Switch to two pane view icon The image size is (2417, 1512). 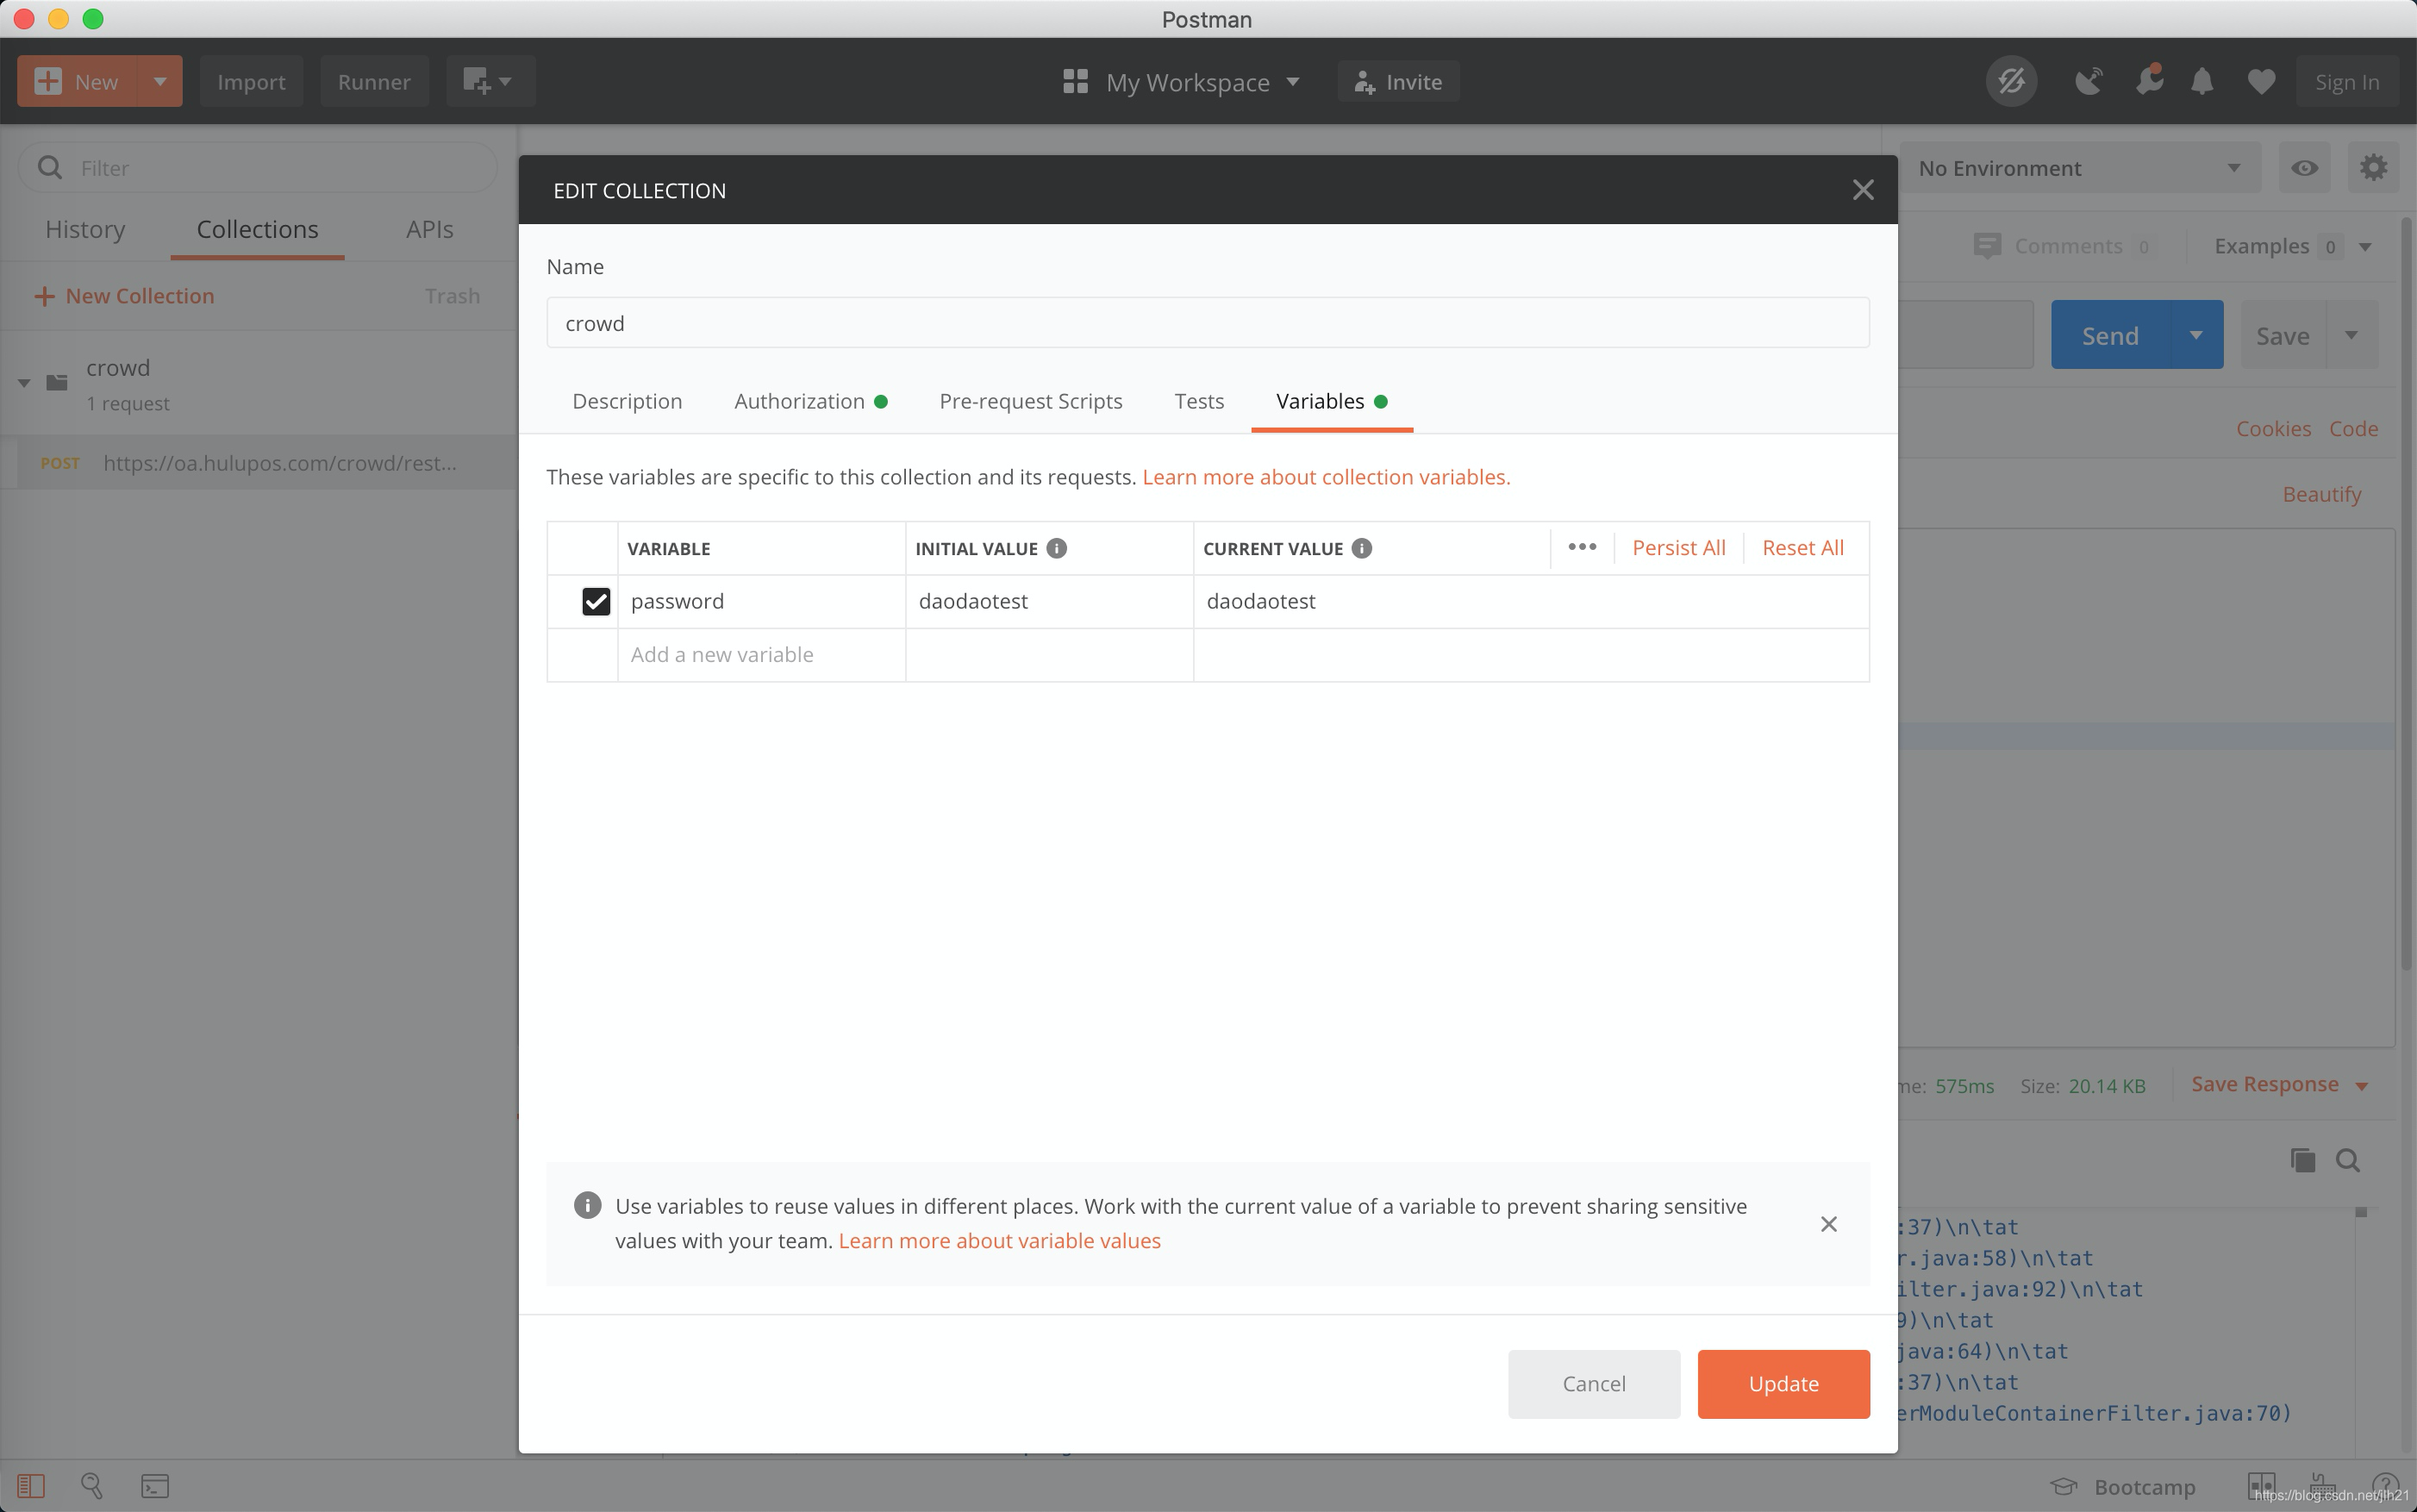pos(2261,1484)
